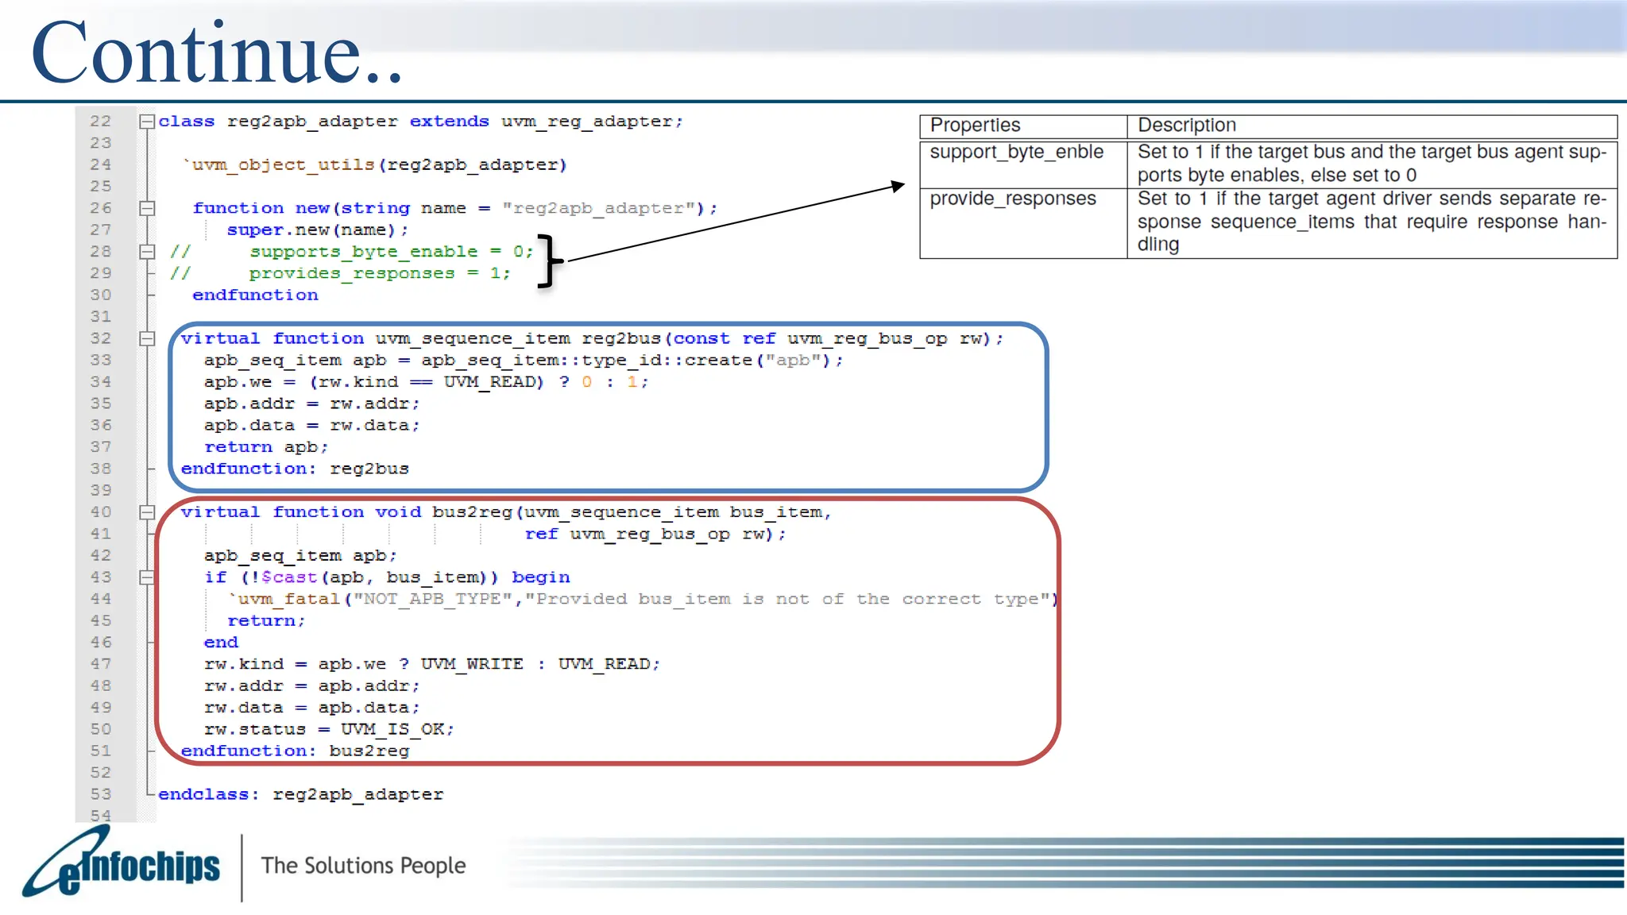Click the 'Continue..' slide title

216,52
